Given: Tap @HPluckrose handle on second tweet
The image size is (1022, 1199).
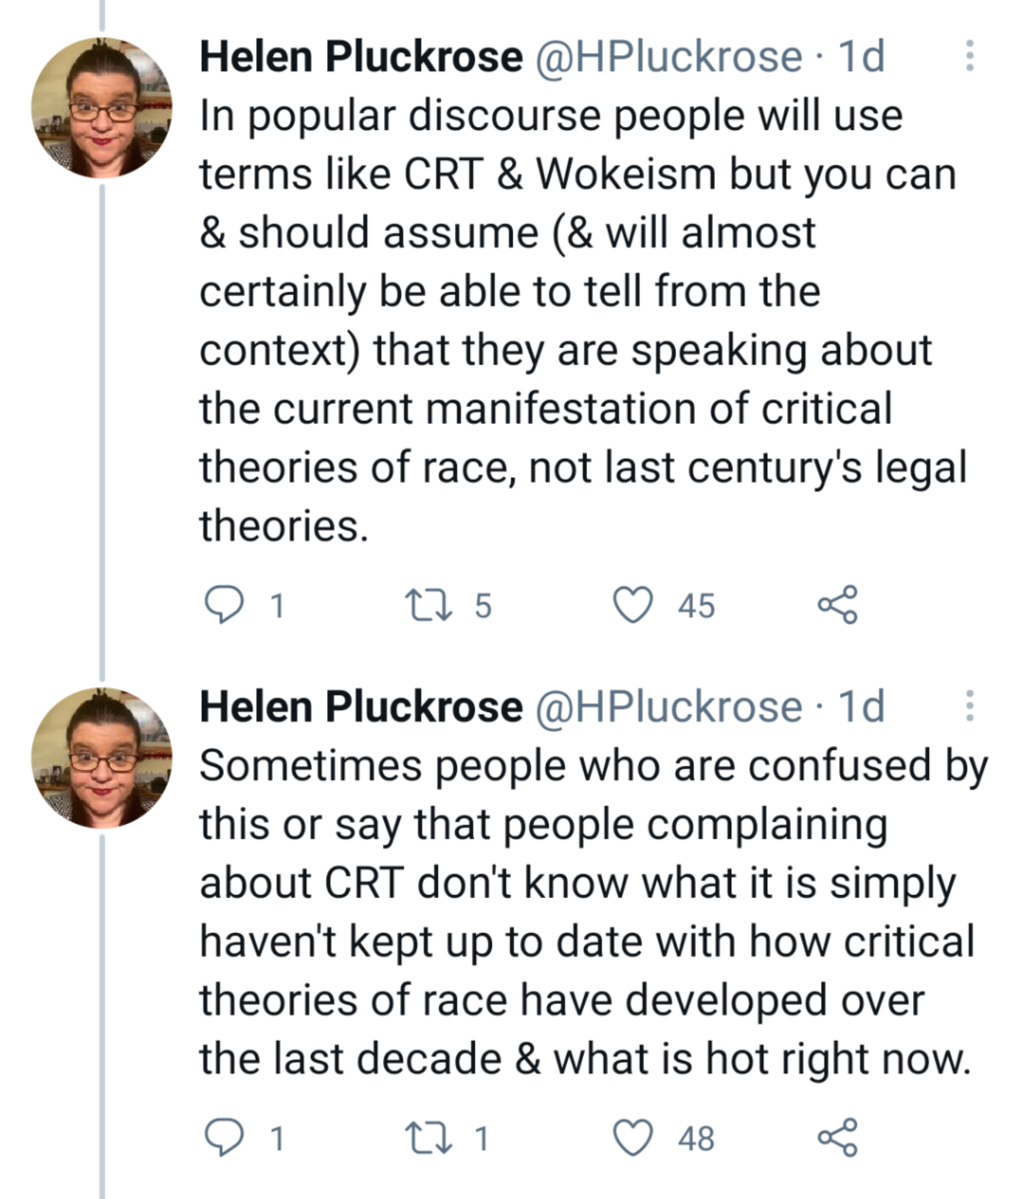Looking at the screenshot, I should 668,707.
